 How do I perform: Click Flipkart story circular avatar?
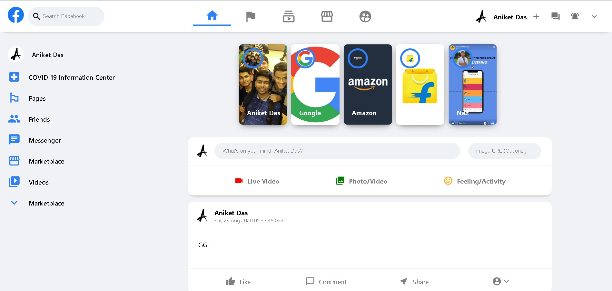(x=410, y=58)
